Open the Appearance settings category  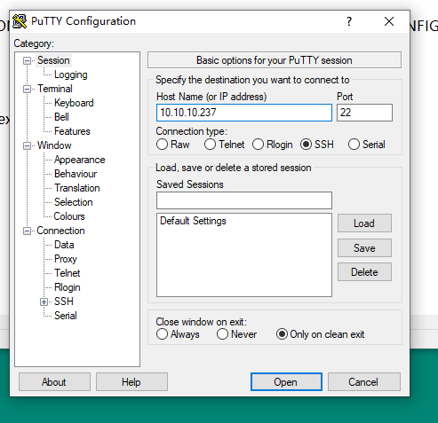pyautogui.click(x=80, y=160)
